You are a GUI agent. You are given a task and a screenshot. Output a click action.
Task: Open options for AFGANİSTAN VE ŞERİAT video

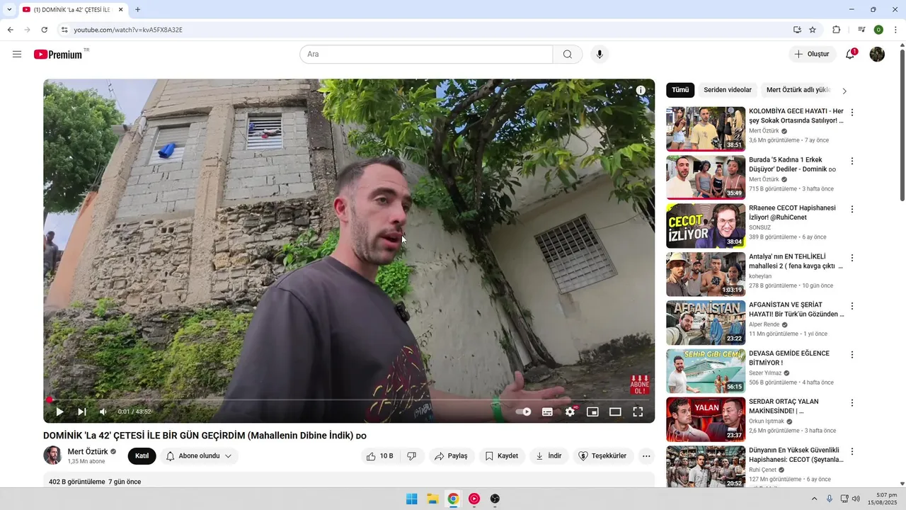[852, 306]
